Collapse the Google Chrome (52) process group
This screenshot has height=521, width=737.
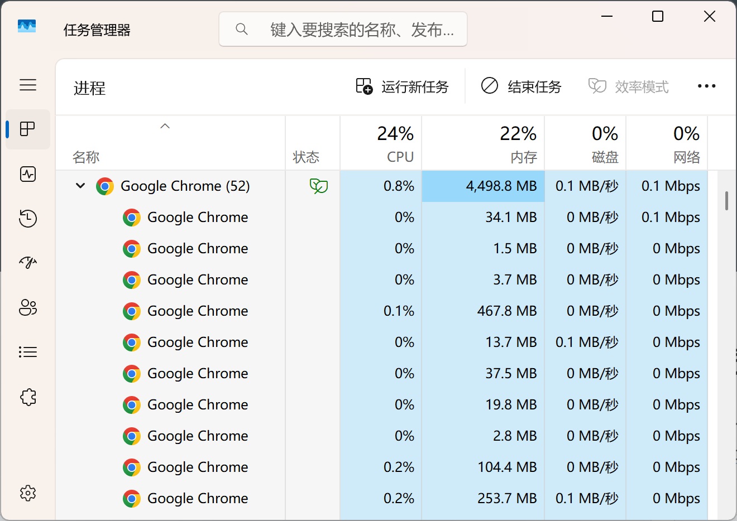point(80,186)
